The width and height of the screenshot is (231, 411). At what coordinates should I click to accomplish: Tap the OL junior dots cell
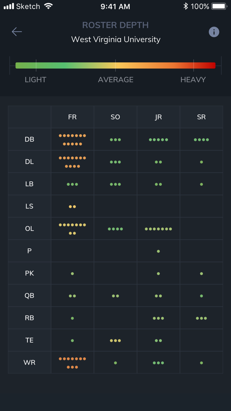click(158, 229)
